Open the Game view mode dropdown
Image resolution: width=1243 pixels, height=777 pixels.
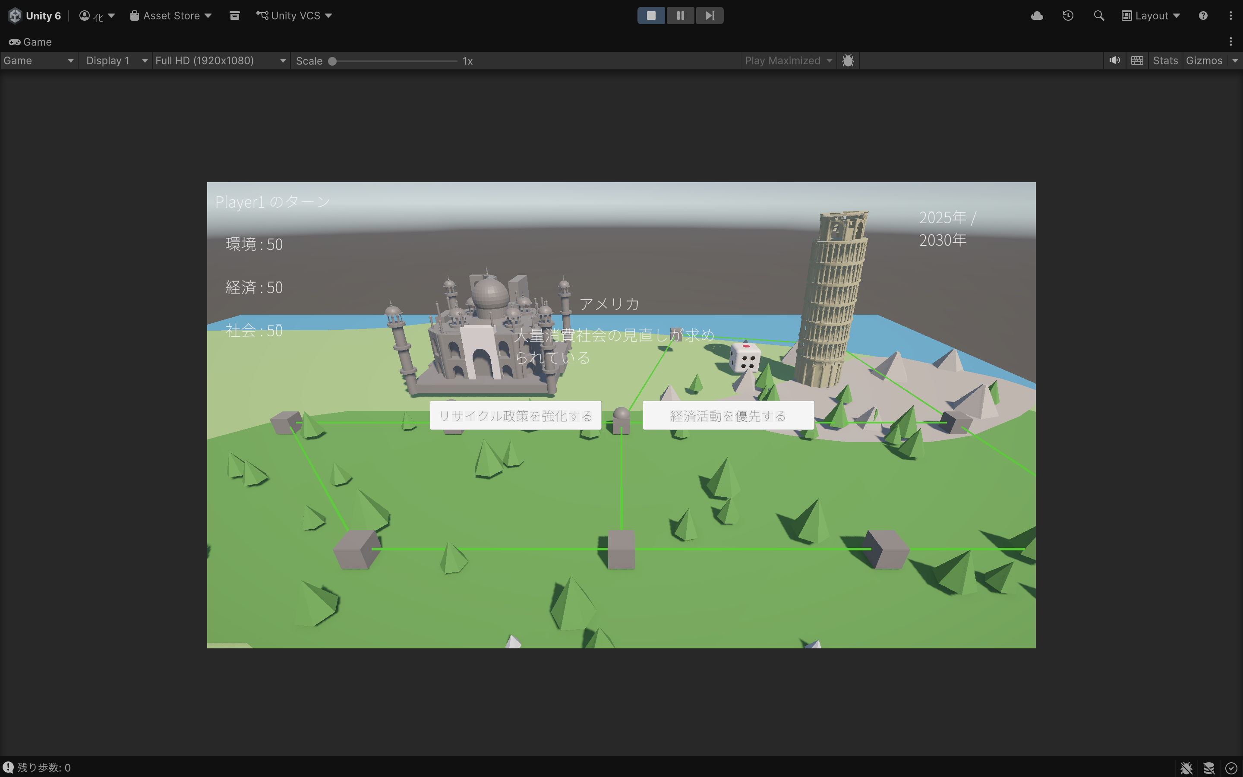pyautogui.click(x=38, y=60)
